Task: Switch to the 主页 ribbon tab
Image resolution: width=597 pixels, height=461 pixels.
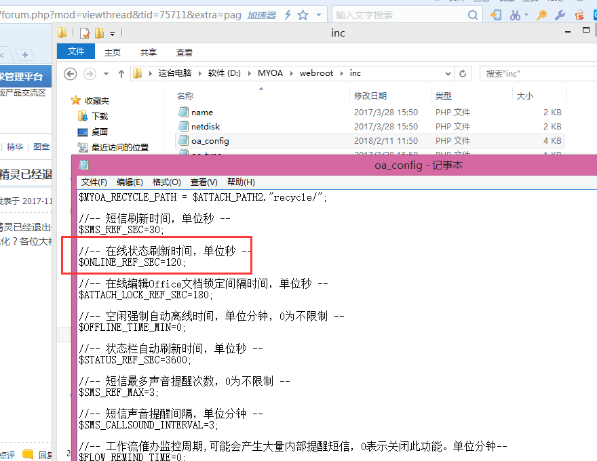Action: [x=113, y=52]
